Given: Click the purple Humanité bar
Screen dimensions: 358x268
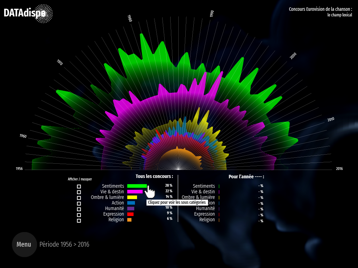Looking at the screenshot, I should click(131, 209).
